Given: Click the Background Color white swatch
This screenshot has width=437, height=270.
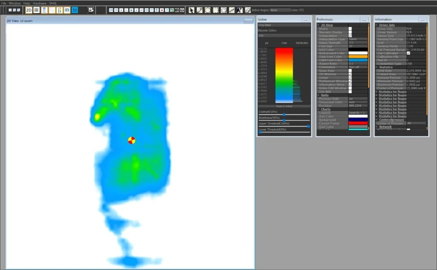Looking at the screenshot, I should pos(358,53).
